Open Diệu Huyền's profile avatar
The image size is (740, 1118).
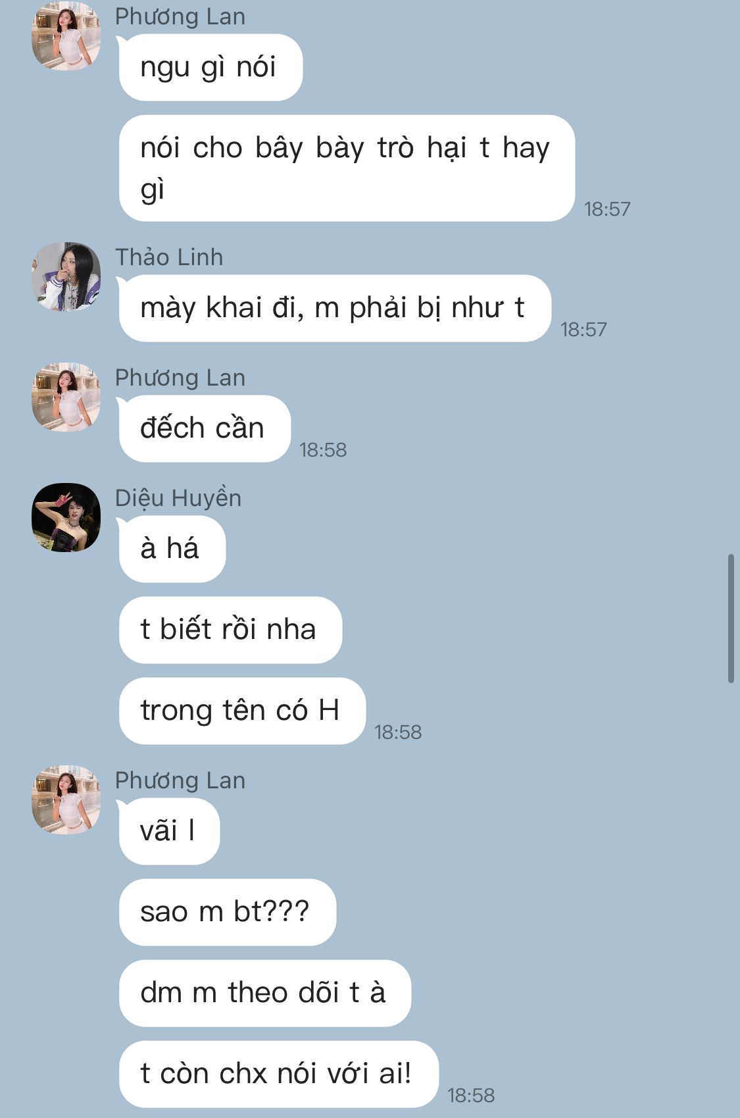(66, 517)
